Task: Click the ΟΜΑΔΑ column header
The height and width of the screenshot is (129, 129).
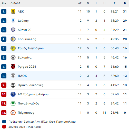Action: pyautogui.click(x=15, y=3)
